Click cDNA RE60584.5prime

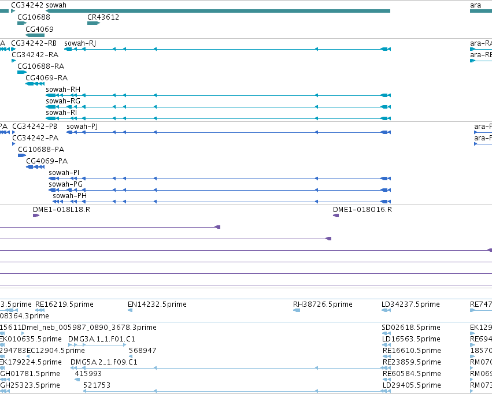click(x=387, y=380)
